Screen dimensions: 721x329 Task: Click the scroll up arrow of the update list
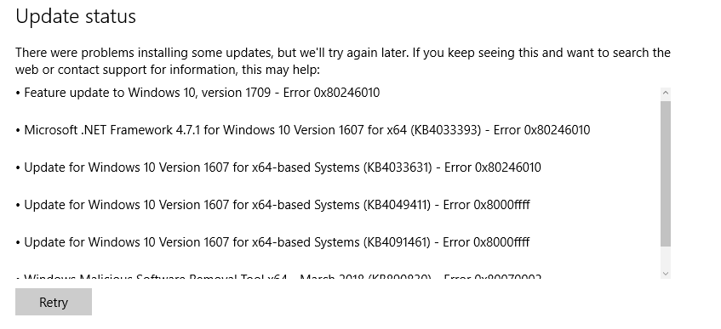(666, 94)
